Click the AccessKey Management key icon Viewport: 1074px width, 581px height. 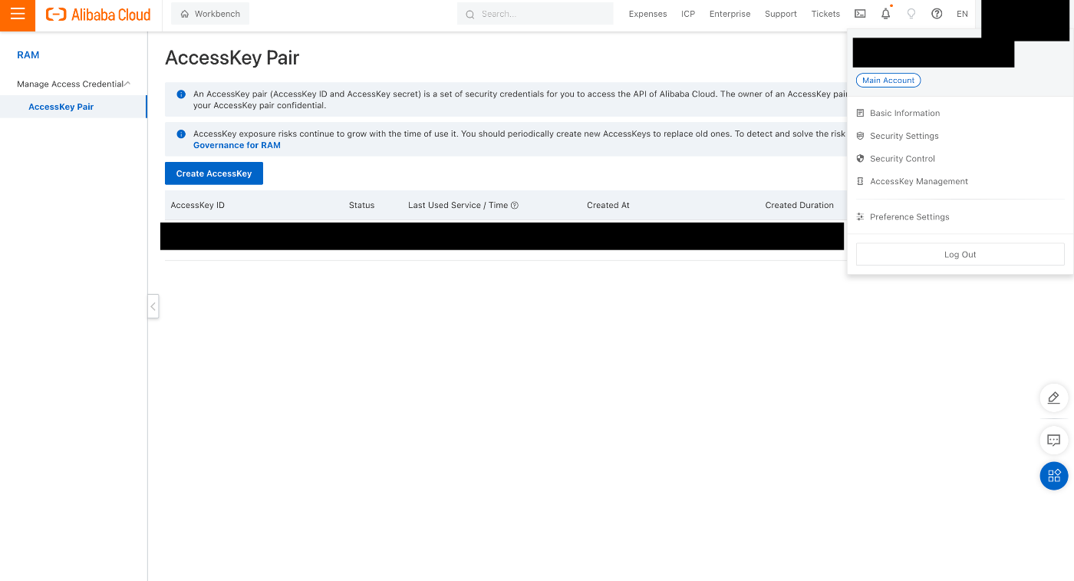coord(861,182)
